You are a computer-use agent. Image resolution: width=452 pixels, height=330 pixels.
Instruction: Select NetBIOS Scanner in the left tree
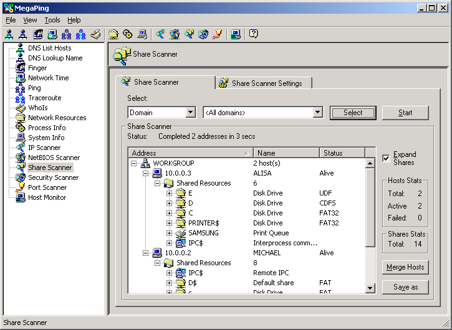point(54,158)
